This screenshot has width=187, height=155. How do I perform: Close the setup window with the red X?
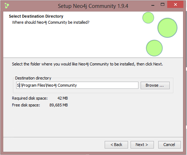(x=175, y=5)
